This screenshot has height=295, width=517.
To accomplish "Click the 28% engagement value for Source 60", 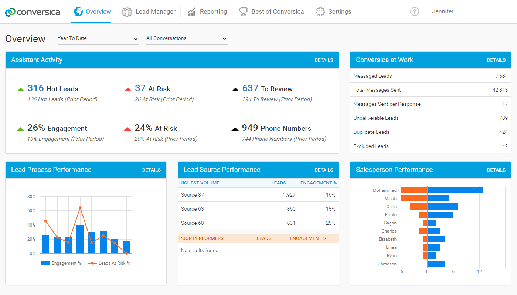I will (x=331, y=223).
